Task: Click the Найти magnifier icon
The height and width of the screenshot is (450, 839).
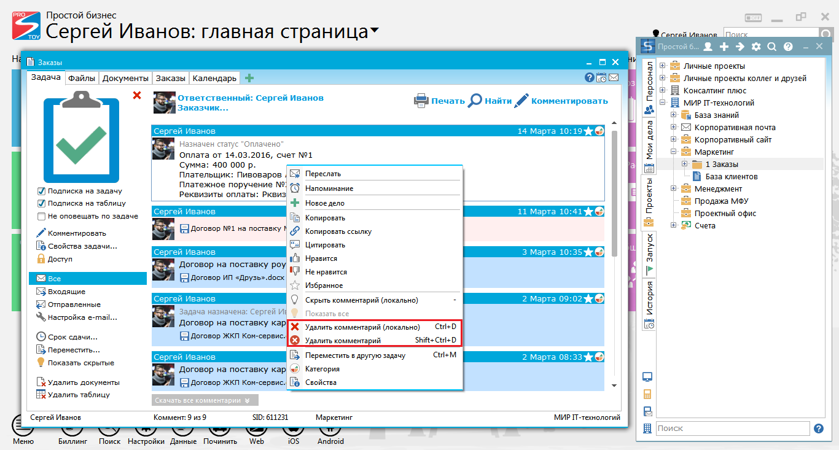Action: coord(475,101)
